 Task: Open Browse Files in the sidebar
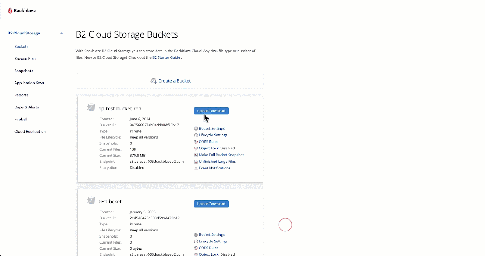[25, 59]
